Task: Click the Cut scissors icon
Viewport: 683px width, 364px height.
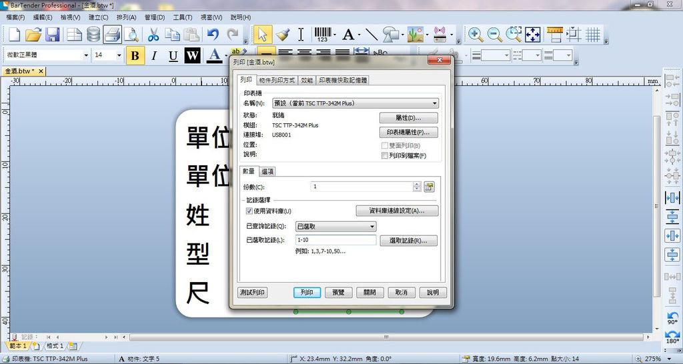Action: [x=153, y=35]
